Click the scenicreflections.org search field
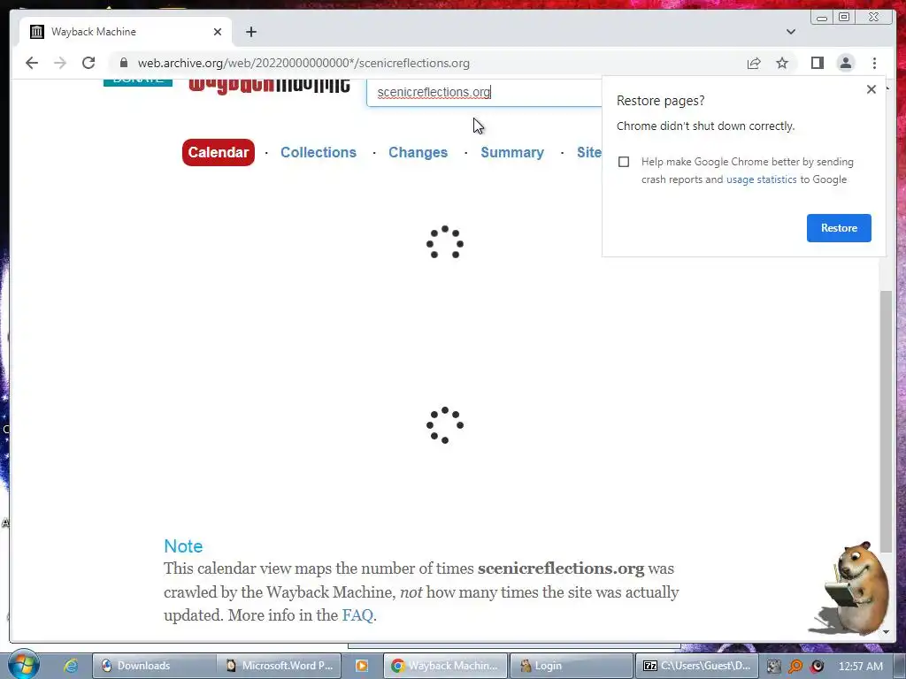The image size is (906, 679). coord(484,92)
